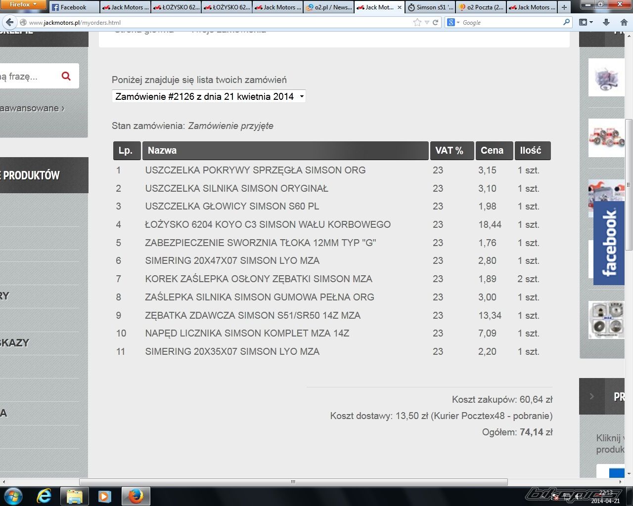Click the browser Back arrow button
Viewport: 633px width, 506px height.
point(9,22)
